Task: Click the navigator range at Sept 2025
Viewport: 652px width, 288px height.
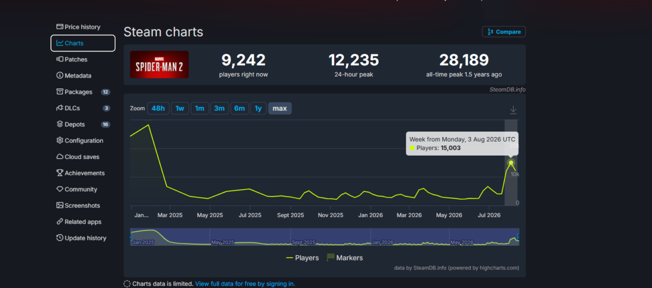Action: (303, 242)
